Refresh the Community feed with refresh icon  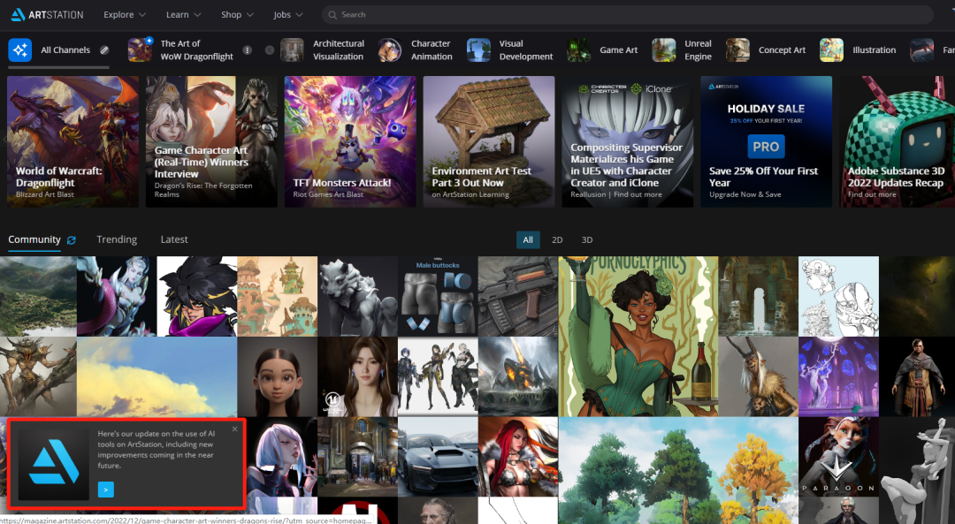tap(72, 240)
